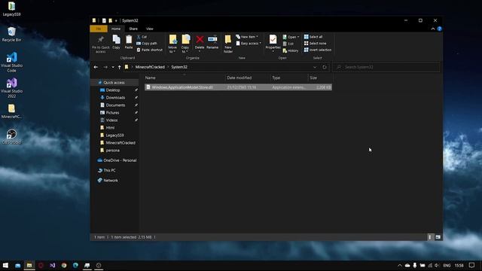482x271 pixels.
Task: Show hidden system tray icons
Action: click(400, 265)
